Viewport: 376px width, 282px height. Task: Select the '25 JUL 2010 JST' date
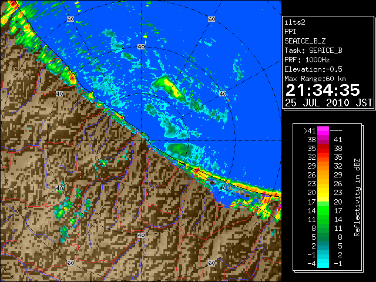coord(328,103)
